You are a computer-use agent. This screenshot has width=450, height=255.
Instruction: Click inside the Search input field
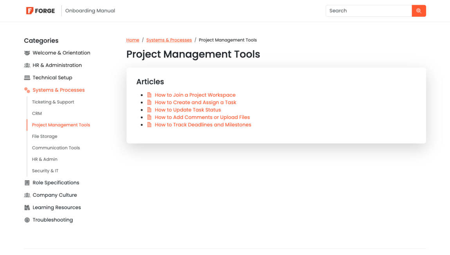(x=364, y=11)
